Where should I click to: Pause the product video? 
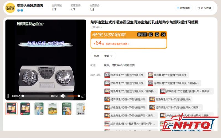pyautogui.click(x=8, y=96)
